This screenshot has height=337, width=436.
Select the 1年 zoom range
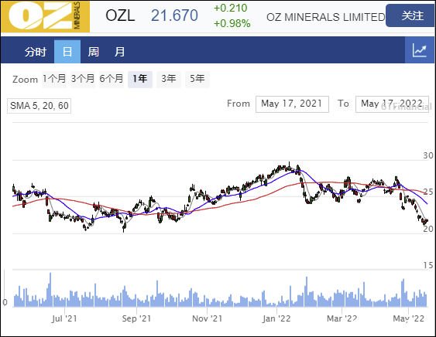[140, 79]
